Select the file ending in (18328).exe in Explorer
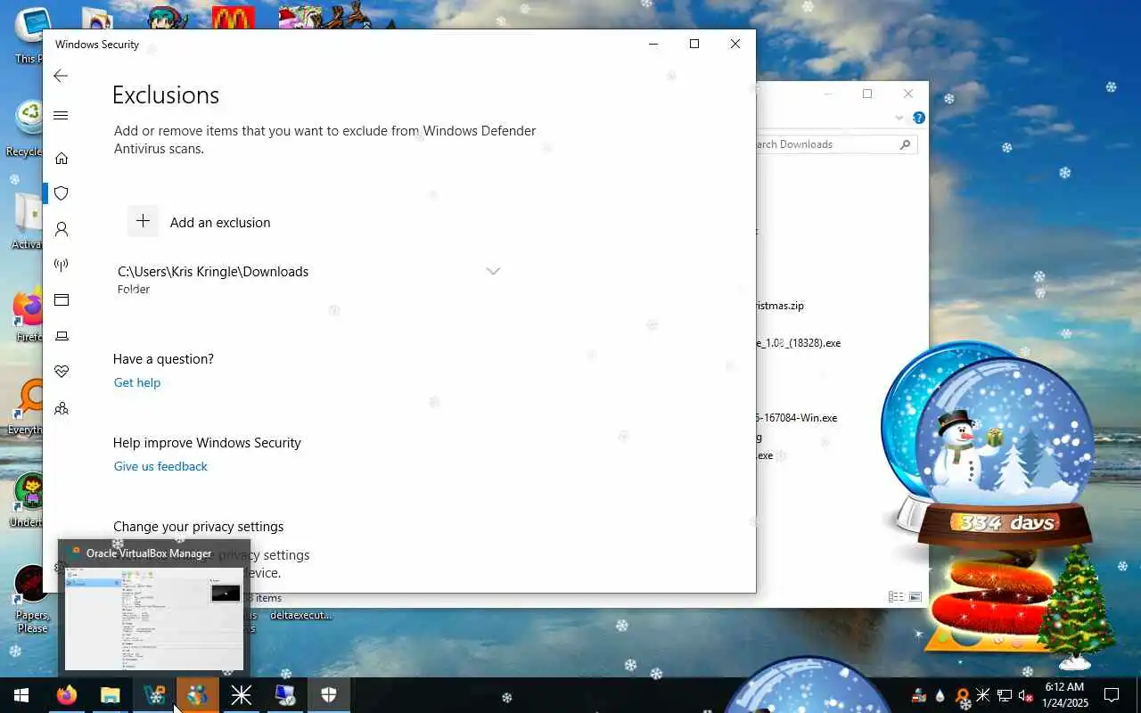 tap(799, 343)
